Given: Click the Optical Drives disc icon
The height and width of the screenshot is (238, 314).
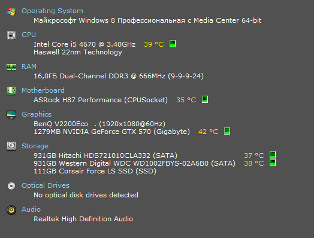Looking at the screenshot, I should [x=11, y=186].
